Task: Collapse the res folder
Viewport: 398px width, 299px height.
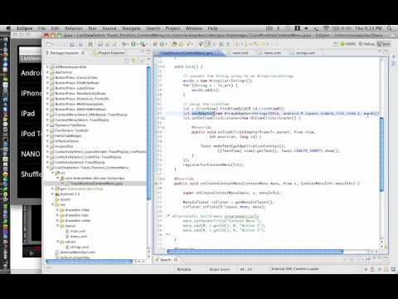Action: (53, 204)
